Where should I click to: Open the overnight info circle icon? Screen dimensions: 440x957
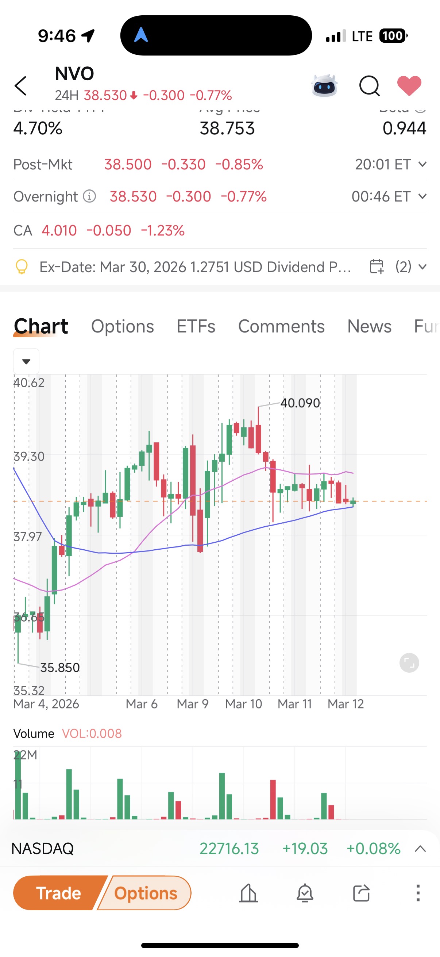pyautogui.click(x=89, y=196)
